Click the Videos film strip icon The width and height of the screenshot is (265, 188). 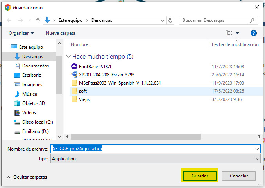point(17,113)
